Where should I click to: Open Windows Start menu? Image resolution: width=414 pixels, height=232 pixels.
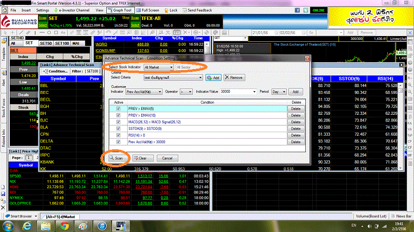pyautogui.click(x=8, y=226)
